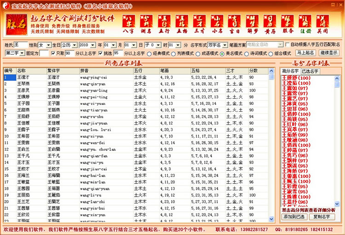The image size is (345, 235).
Task: Click the 姓氏 surname input field
Action: pyautogui.click(x=20, y=45)
